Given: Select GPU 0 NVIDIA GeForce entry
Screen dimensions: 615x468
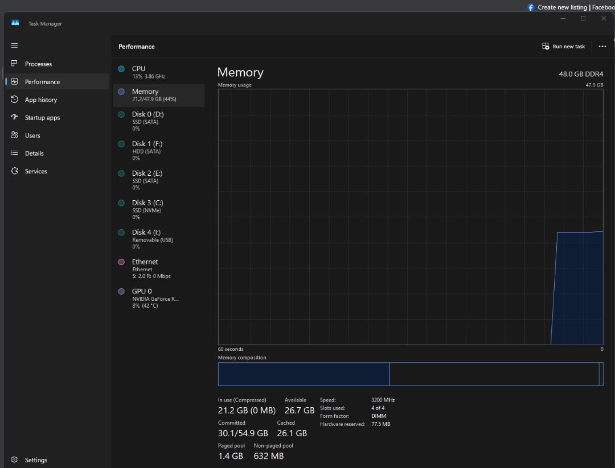Looking at the screenshot, I should coord(159,298).
